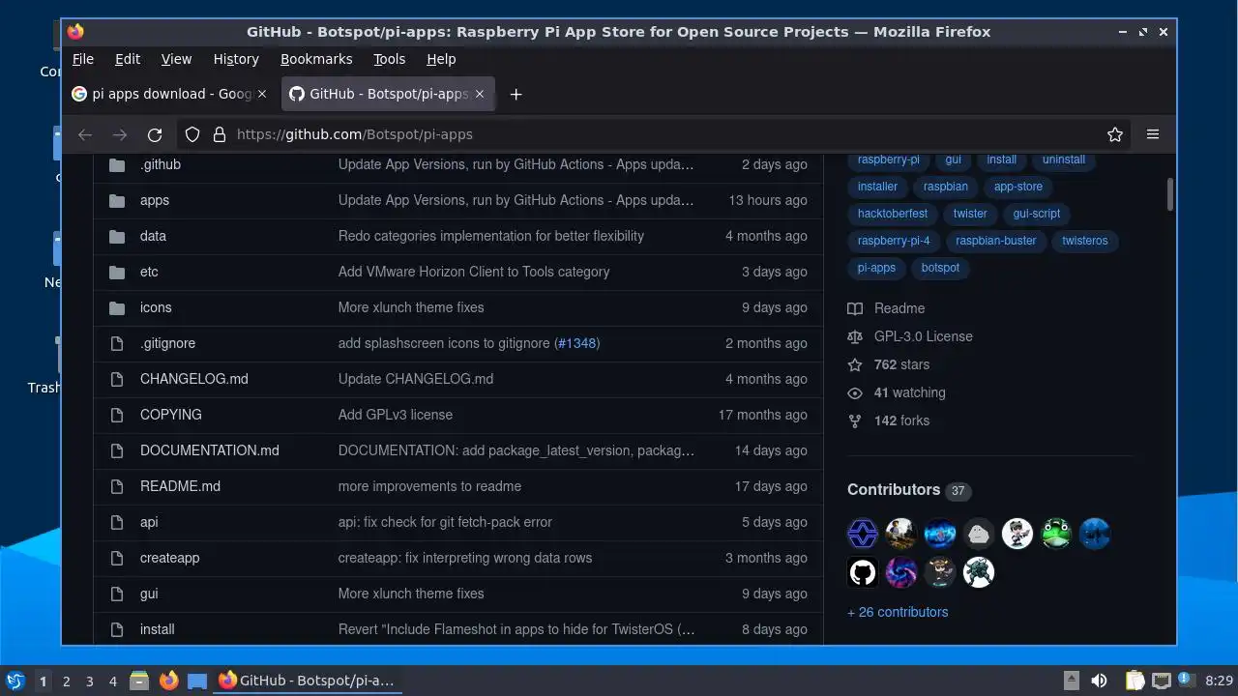1238x696 pixels.
Task: View the 142 forks list
Action: 901,420
